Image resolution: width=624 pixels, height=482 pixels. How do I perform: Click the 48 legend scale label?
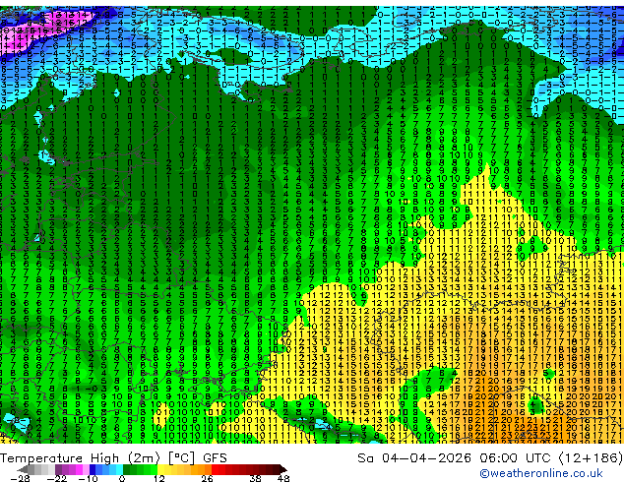point(283,478)
